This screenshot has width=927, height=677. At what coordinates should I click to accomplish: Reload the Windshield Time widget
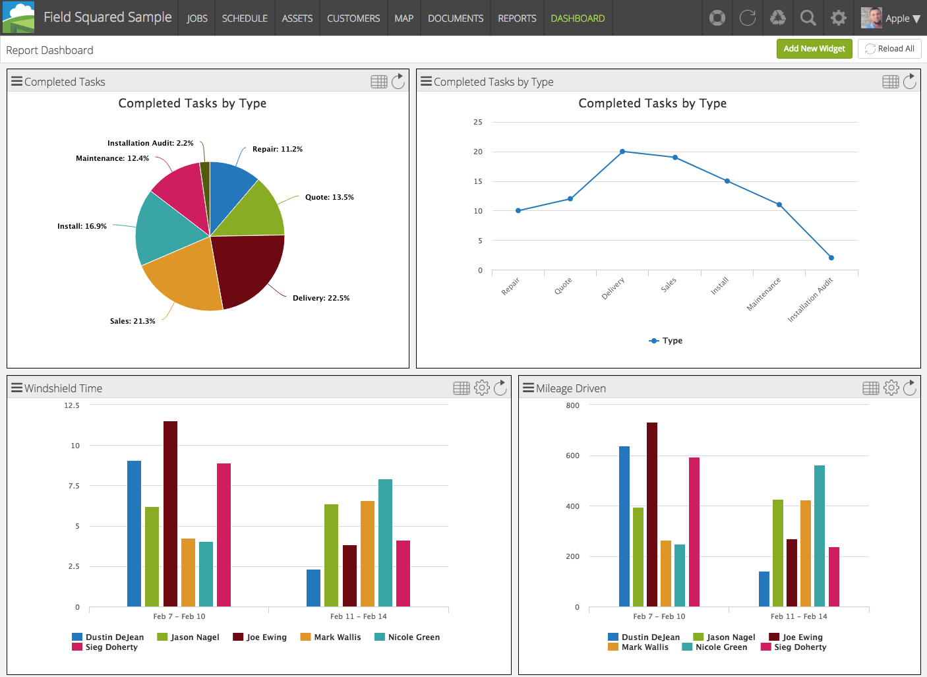click(x=500, y=388)
